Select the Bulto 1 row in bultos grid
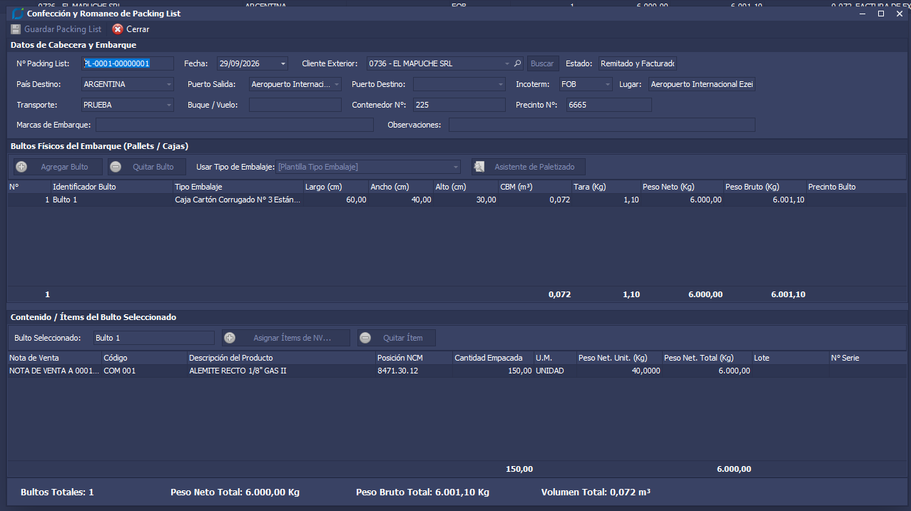 455,200
